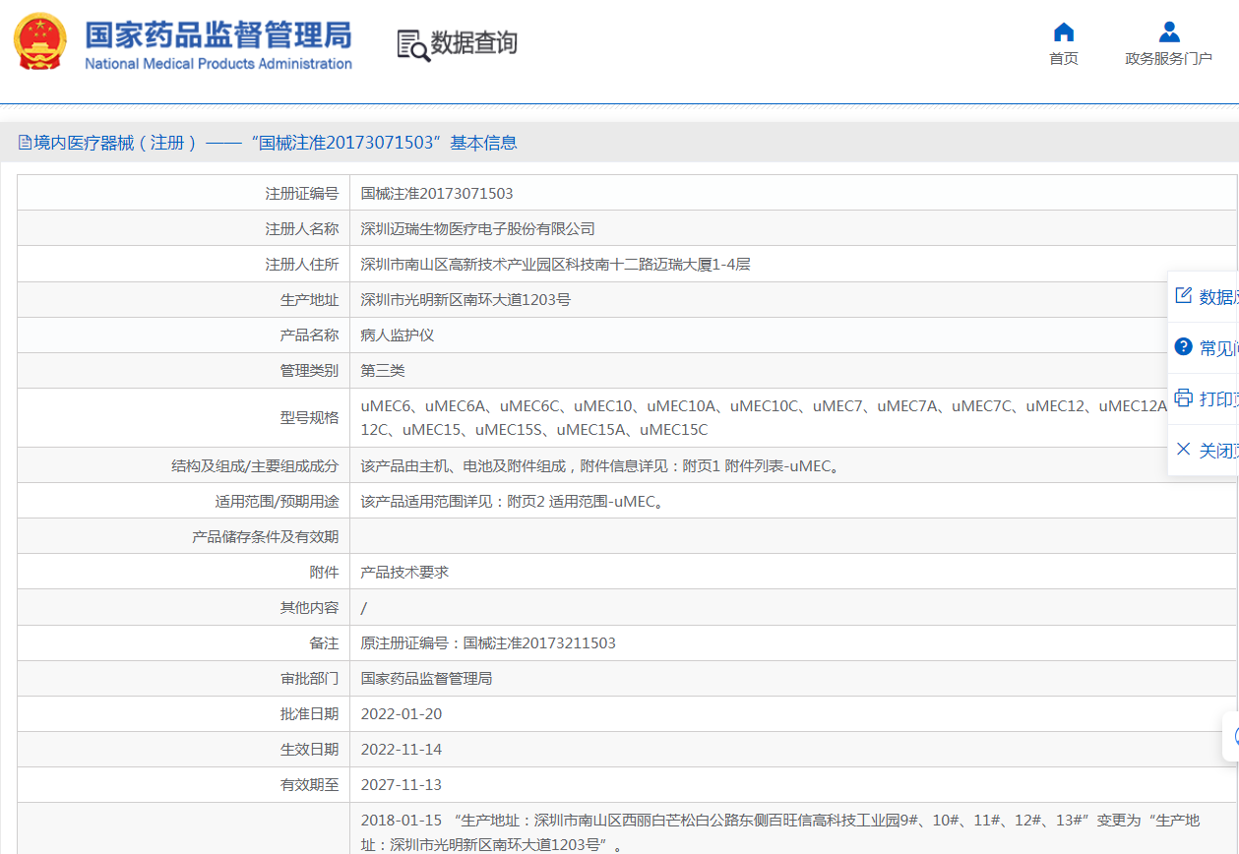Click National Medical Products Administration English subtitle
This screenshot has width=1239, height=854.
point(218,64)
